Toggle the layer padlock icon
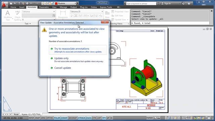Image resolution: width=215 pixels, height=121 pixels. (x=53, y=3)
